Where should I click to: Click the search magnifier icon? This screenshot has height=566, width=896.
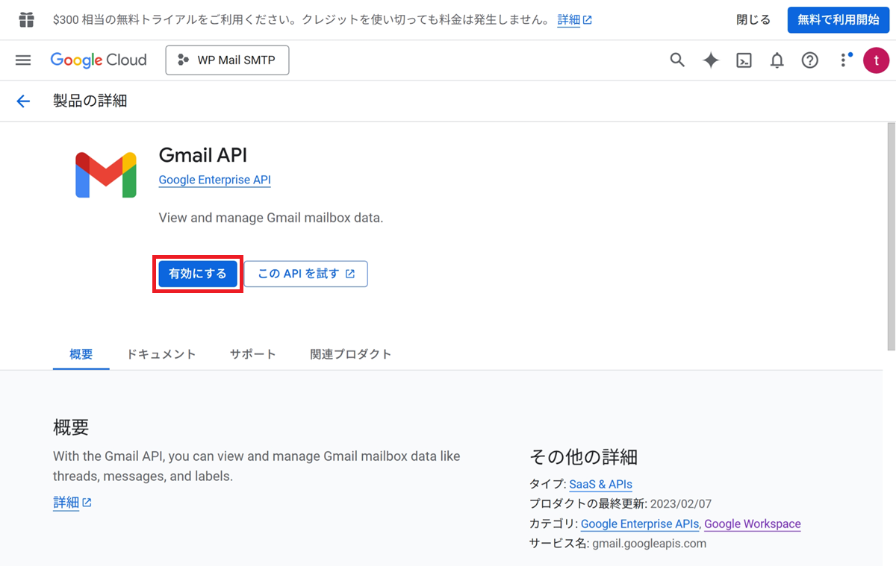tap(677, 60)
